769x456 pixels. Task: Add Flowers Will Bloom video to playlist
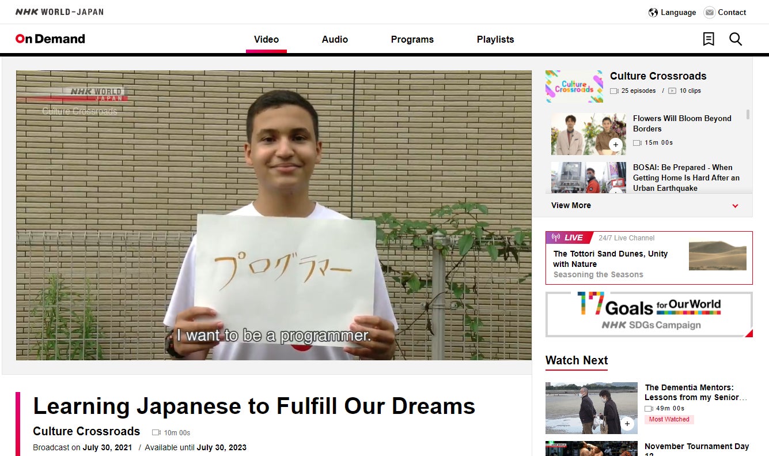[616, 145]
